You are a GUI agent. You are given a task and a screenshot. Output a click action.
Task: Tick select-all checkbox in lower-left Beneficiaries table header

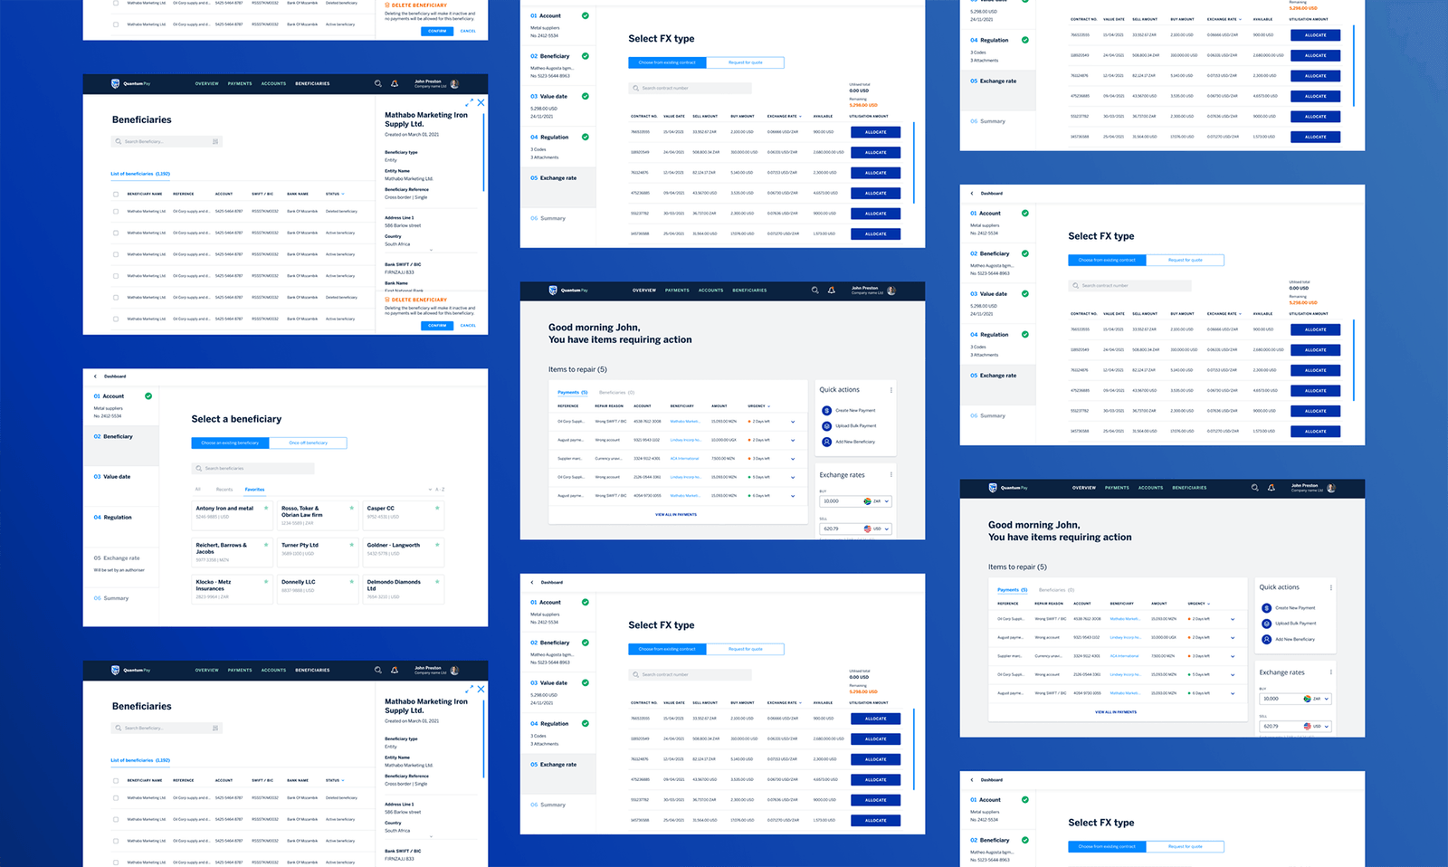116,780
